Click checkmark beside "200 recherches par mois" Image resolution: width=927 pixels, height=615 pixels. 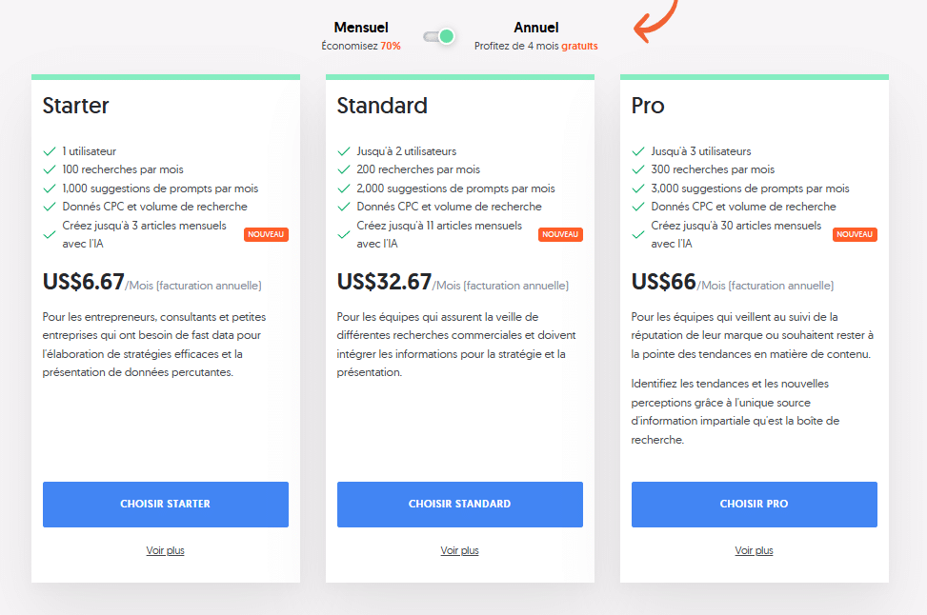[x=344, y=169]
